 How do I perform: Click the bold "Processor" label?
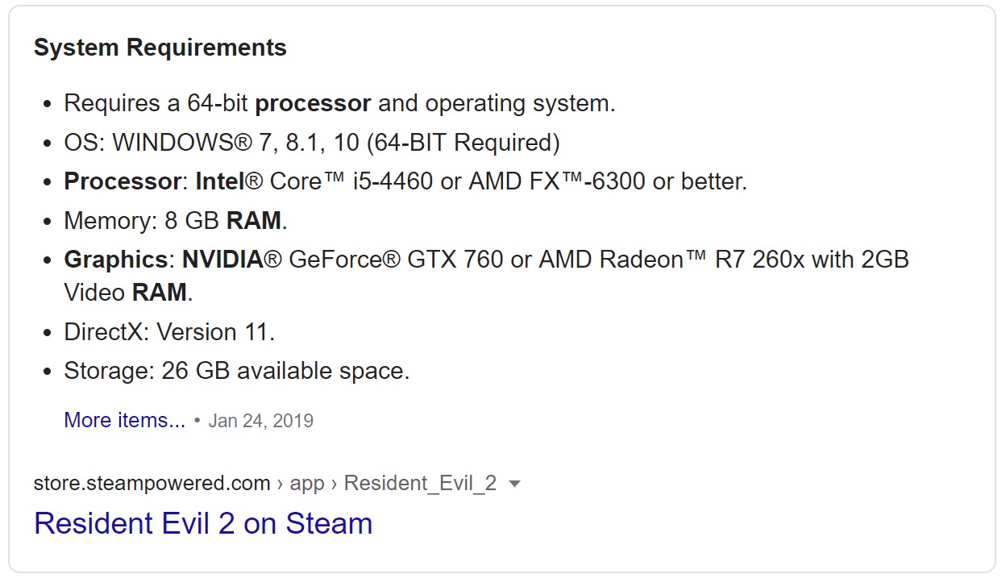(123, 181)
